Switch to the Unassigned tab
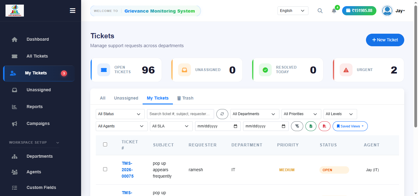The width and height of the screenshot is (418, 196). [x=126, y=98]
